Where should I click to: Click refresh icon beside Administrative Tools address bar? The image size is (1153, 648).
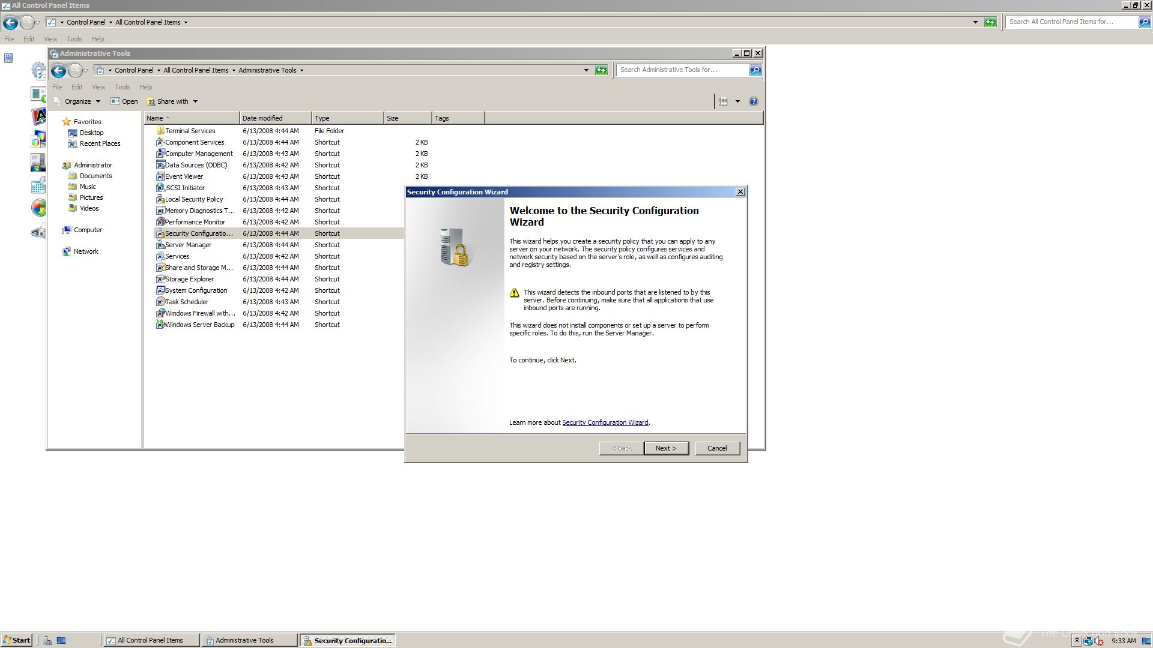click(601, 70)
